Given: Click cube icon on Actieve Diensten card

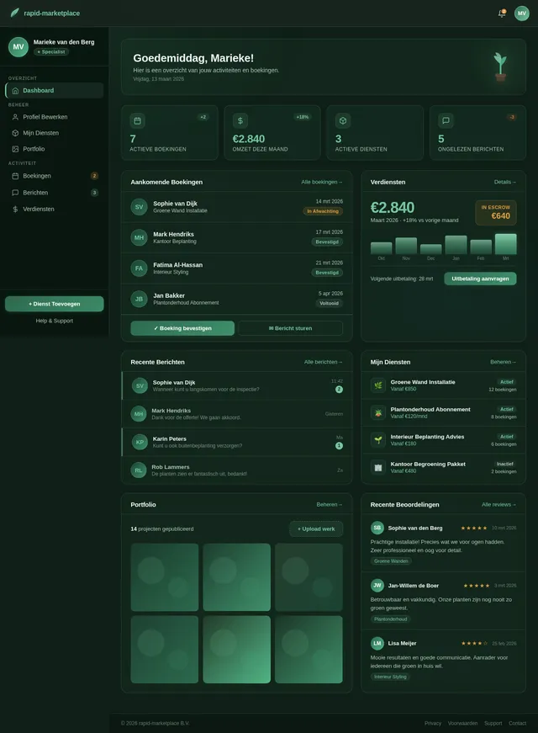Looking at the screenshot, I should (343, 121).
